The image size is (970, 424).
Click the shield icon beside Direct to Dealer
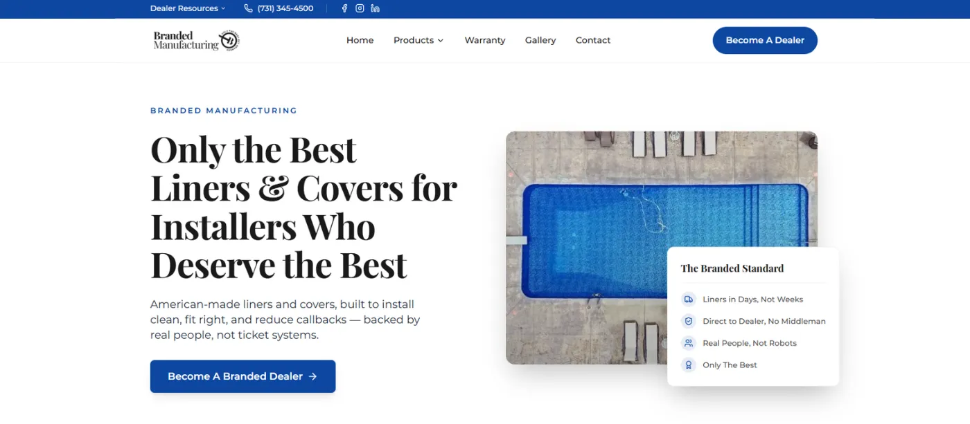click(x=688, y=321)
